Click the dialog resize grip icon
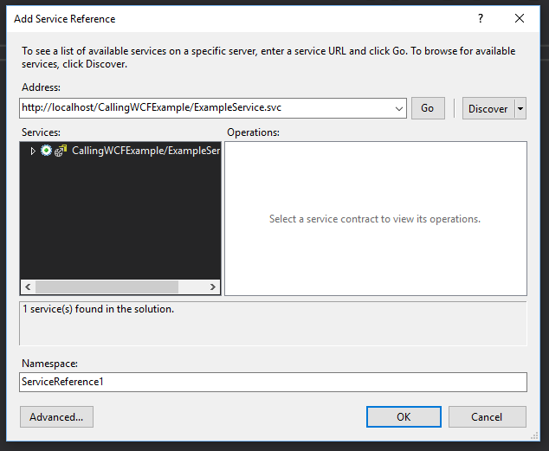The image size is (549, 451). tap(534, 435)
